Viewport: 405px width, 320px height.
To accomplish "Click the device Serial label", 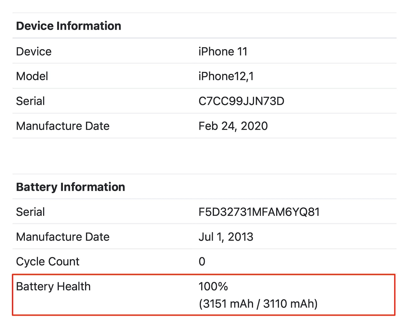I will point(30,101).
